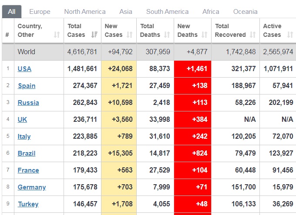Image resolution: width=296 pixels, height=215 pixels.
Task: View the Africa tab
Action: (x=211, y=12)
